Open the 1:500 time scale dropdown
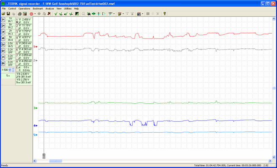Viewport: 277px width, 168px height. [x=10, y=70]
